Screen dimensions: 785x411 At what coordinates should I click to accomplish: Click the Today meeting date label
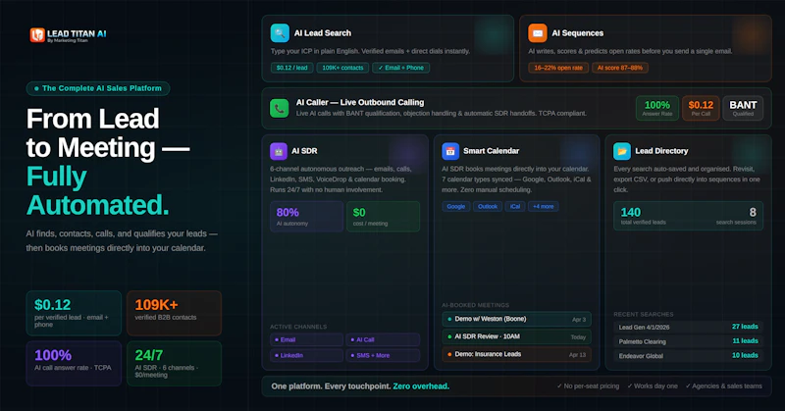[x=578, y=336]
